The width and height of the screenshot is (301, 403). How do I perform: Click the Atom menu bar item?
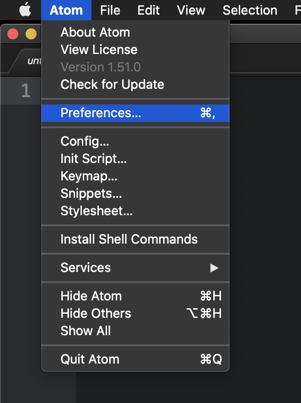(66, 10)
